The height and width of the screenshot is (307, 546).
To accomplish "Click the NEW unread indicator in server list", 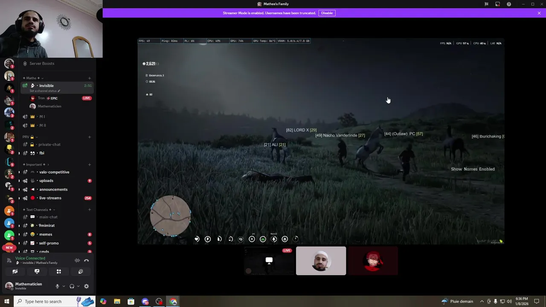I will (9, 247).
